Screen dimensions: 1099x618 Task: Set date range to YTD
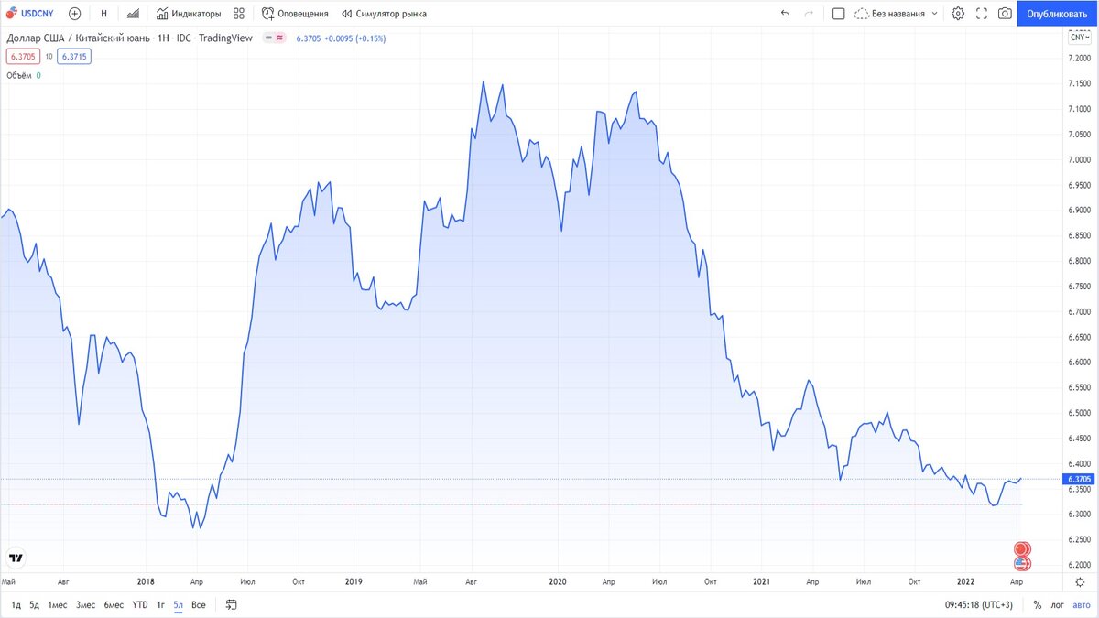[140, 604]
